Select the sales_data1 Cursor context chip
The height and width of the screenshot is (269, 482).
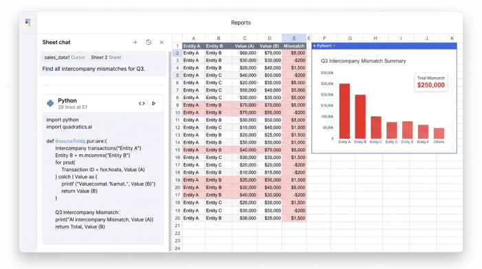click(65, 57)
